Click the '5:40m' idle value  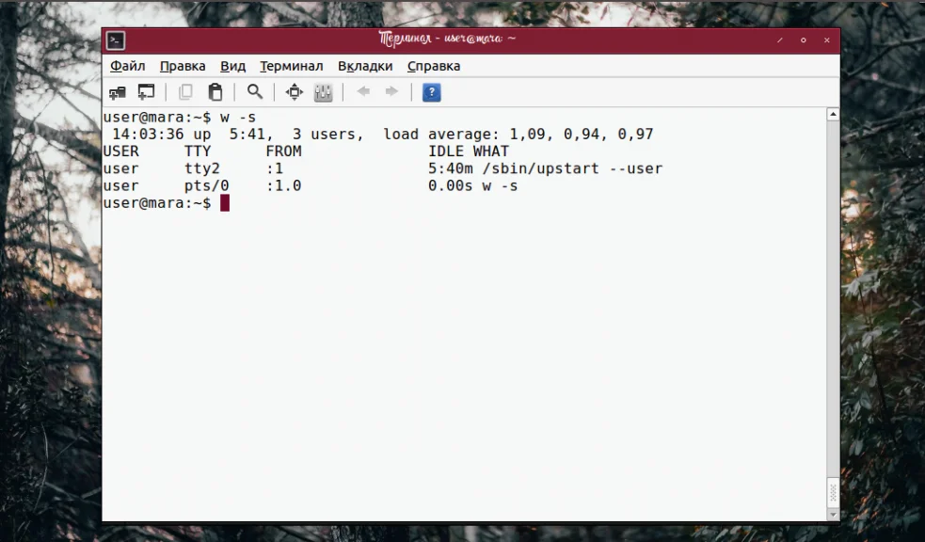tap(450, 168)
